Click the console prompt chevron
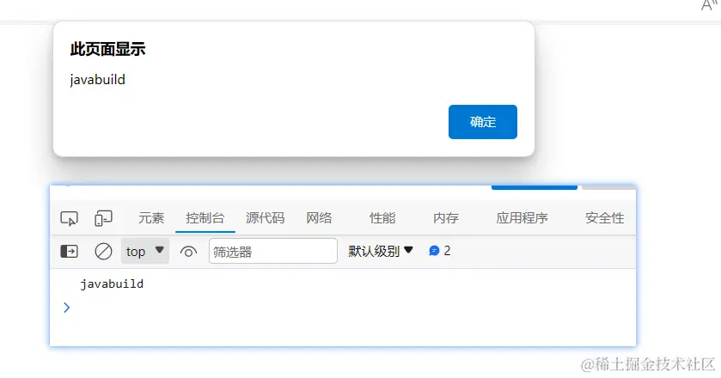Image resolution: width=721 pixels, height=378 pixels. click(x=67, y=308)
